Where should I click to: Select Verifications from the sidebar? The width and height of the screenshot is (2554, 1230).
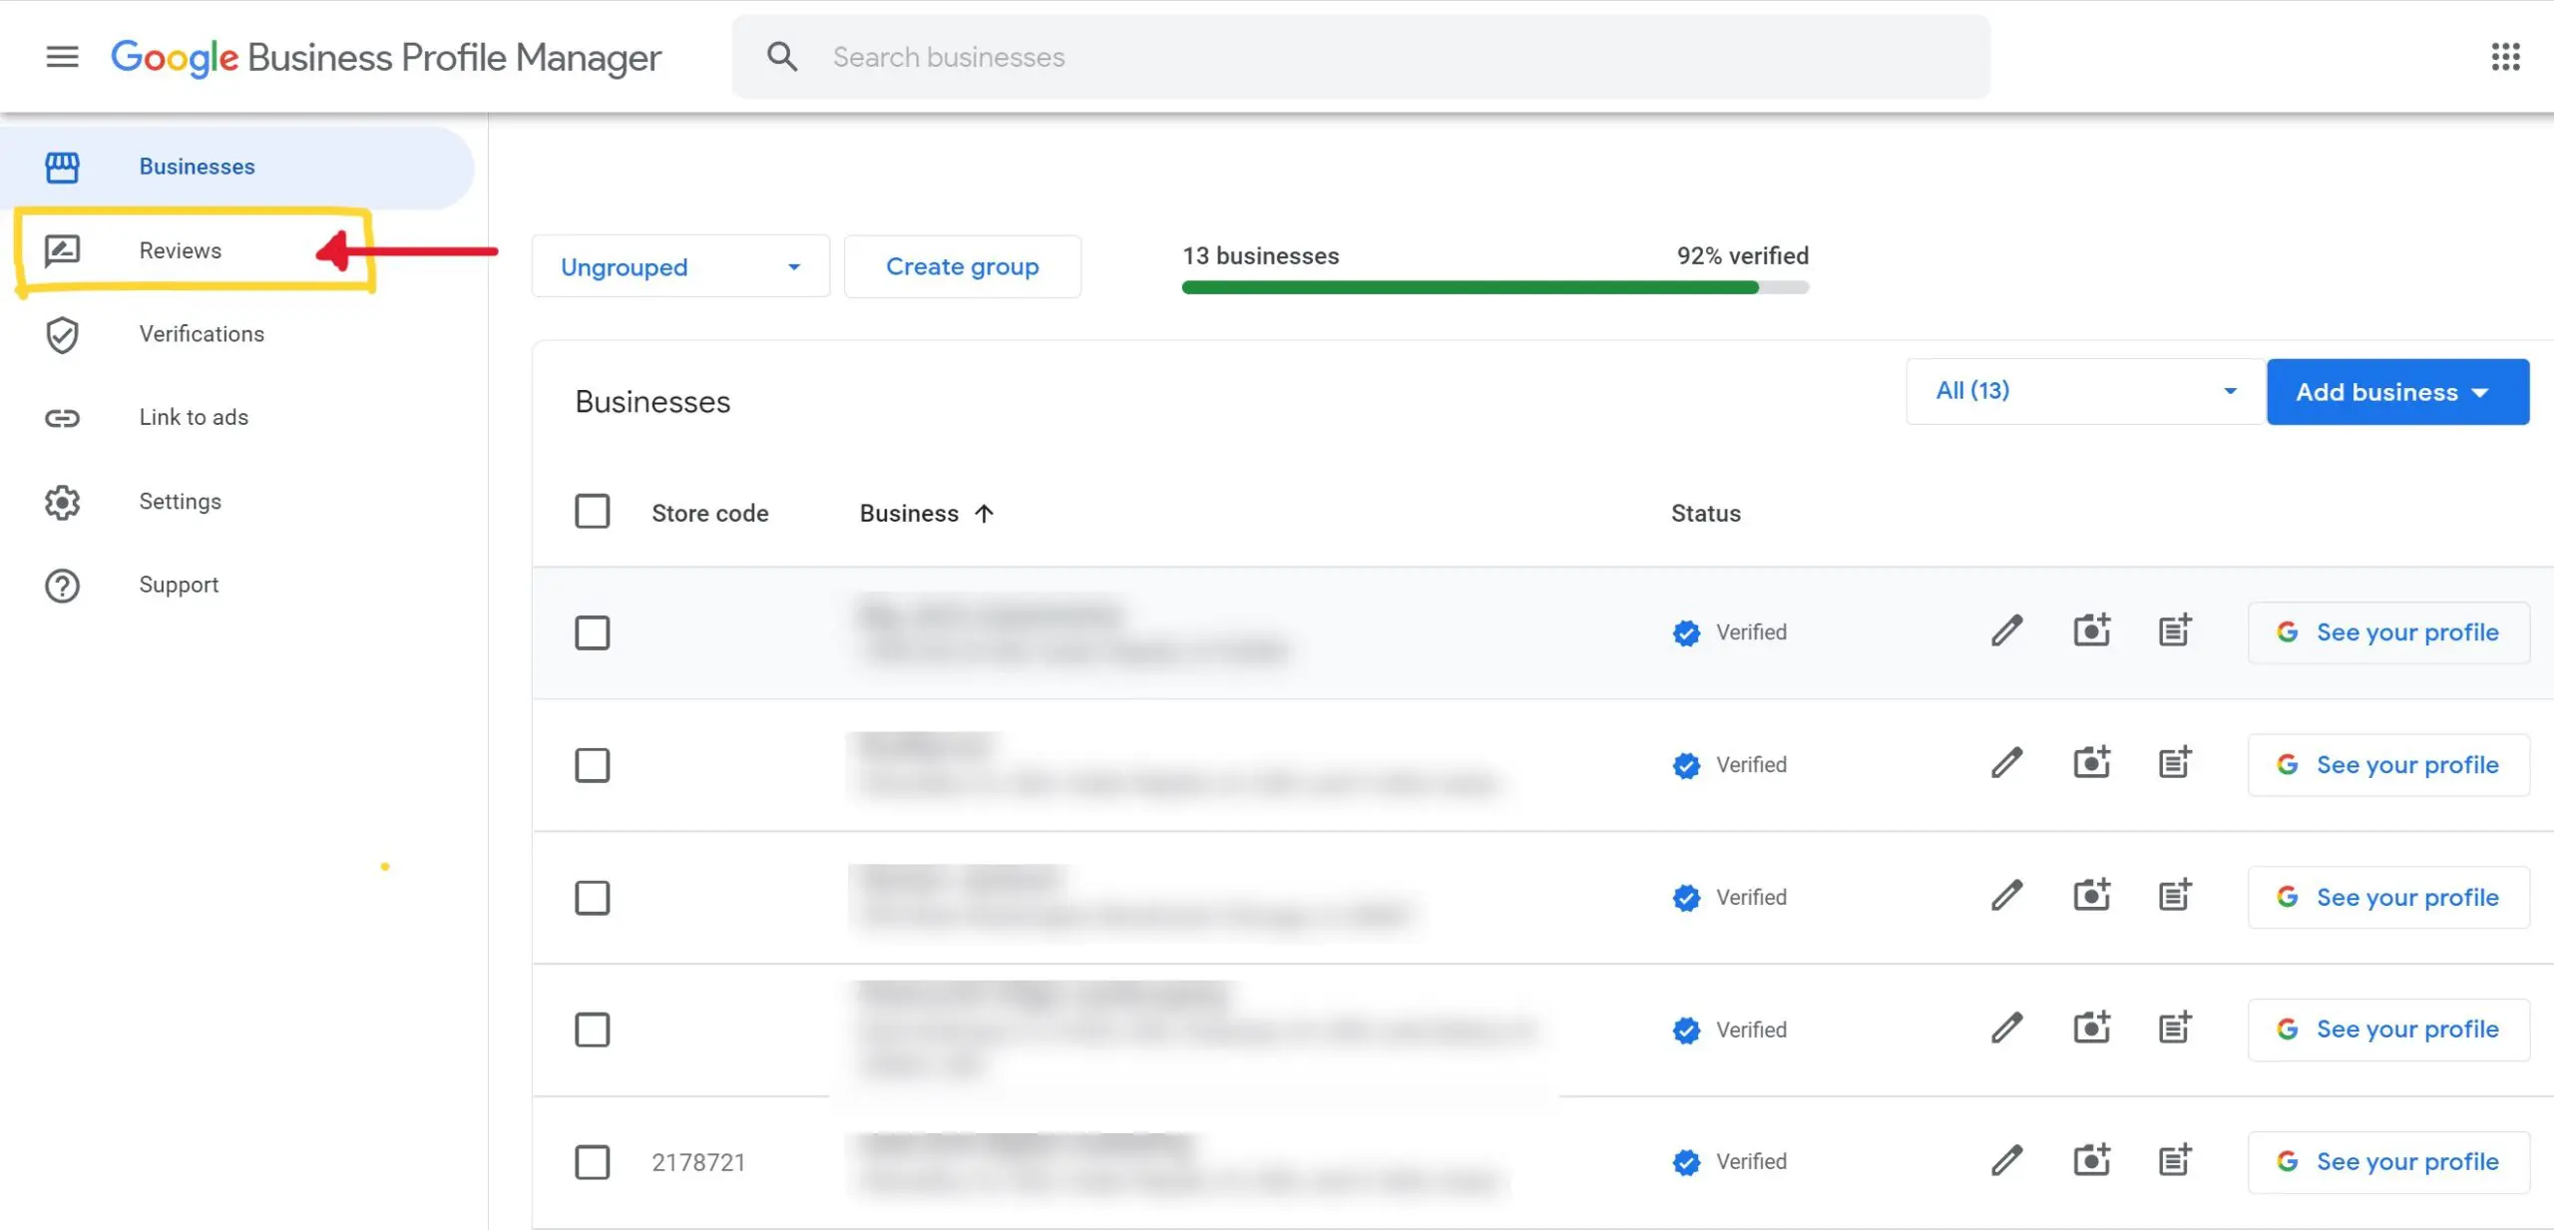coord(202,333)
